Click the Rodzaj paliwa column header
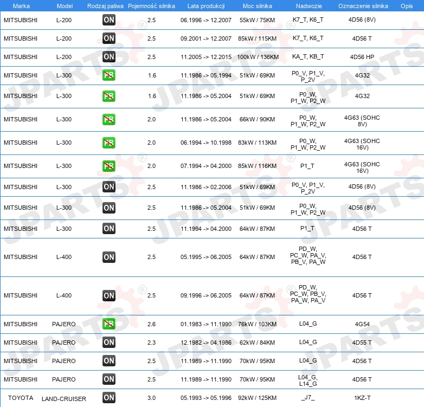 tap(105, 6)
